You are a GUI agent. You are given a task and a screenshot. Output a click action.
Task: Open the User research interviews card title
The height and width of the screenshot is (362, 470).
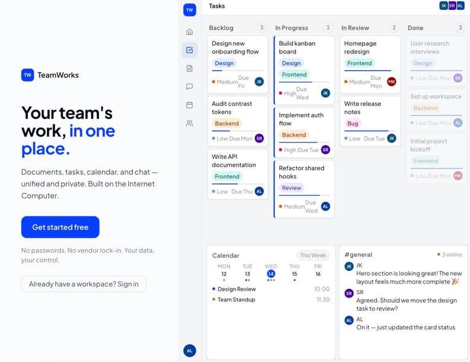(x=430, y=47)
